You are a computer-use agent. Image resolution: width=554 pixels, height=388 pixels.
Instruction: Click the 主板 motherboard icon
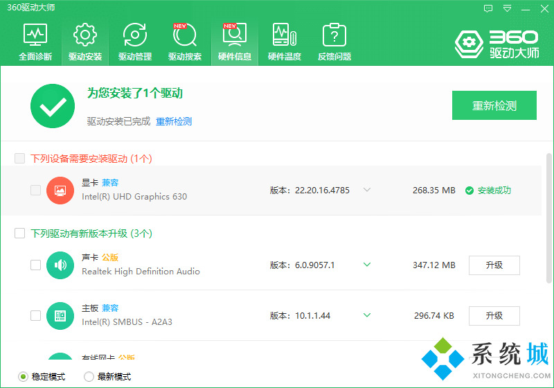[x=60, y=315]
